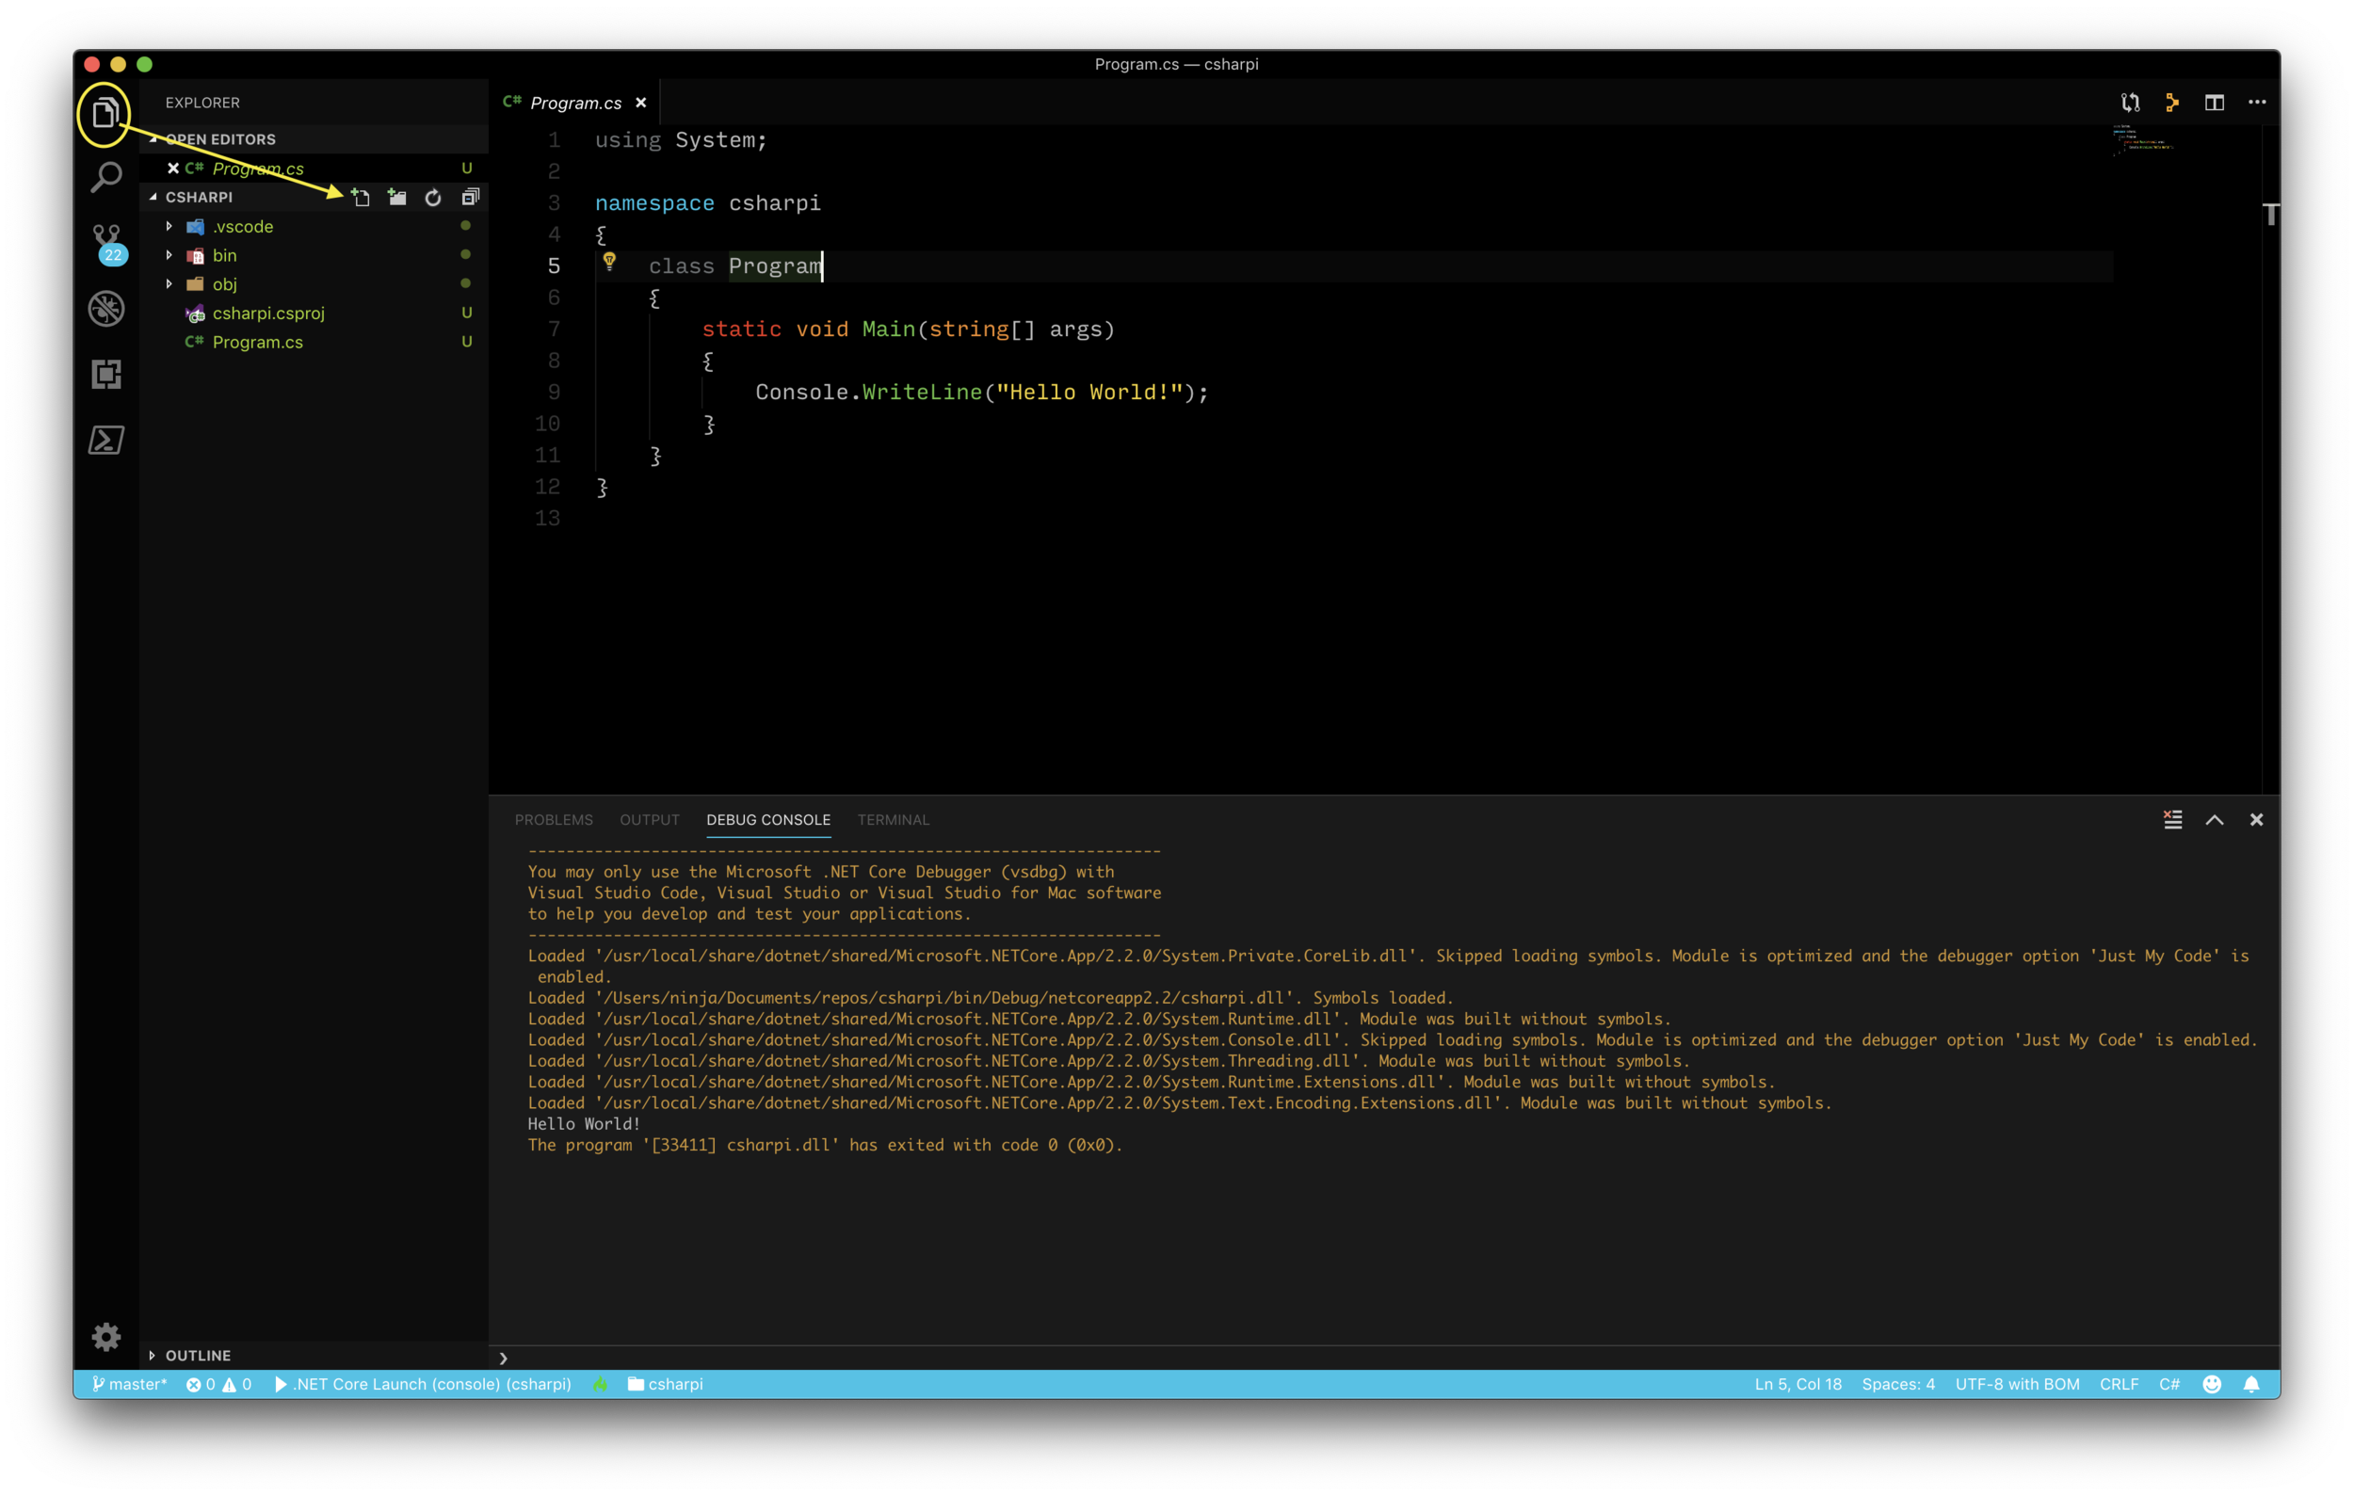Open the Search view in activity bar
The height and width of the screenshot is (1496, 2354).
coord(105,178)
